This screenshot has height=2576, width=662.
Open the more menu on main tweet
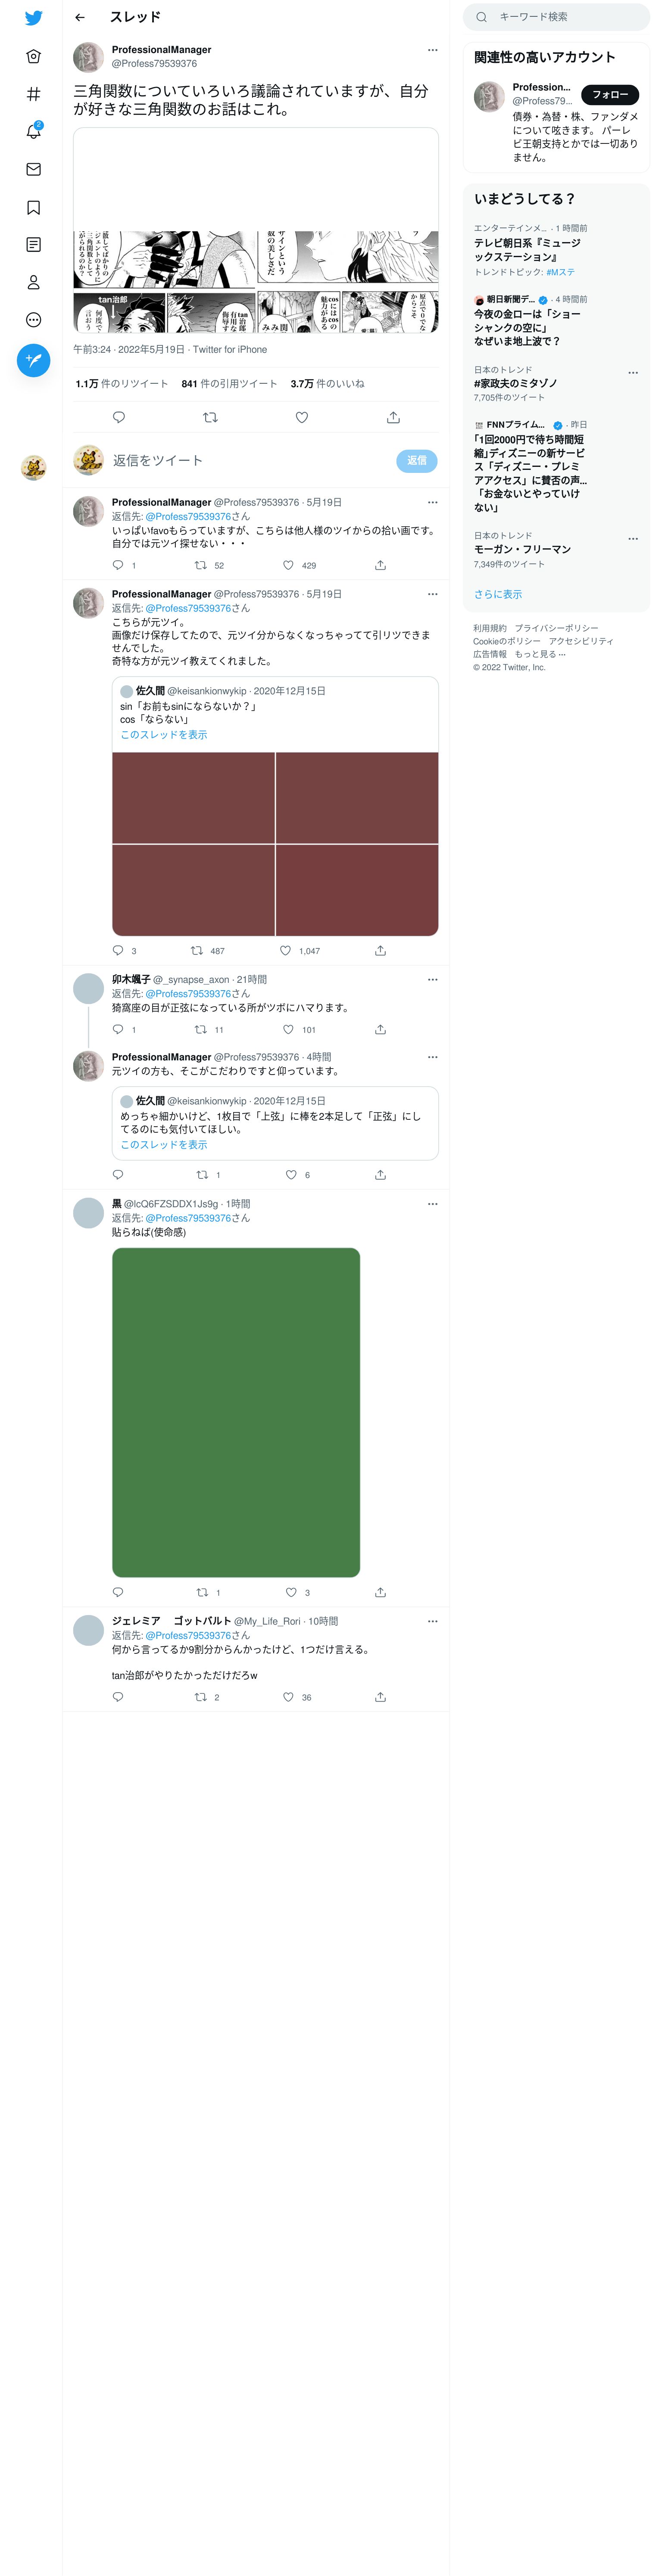432,49
